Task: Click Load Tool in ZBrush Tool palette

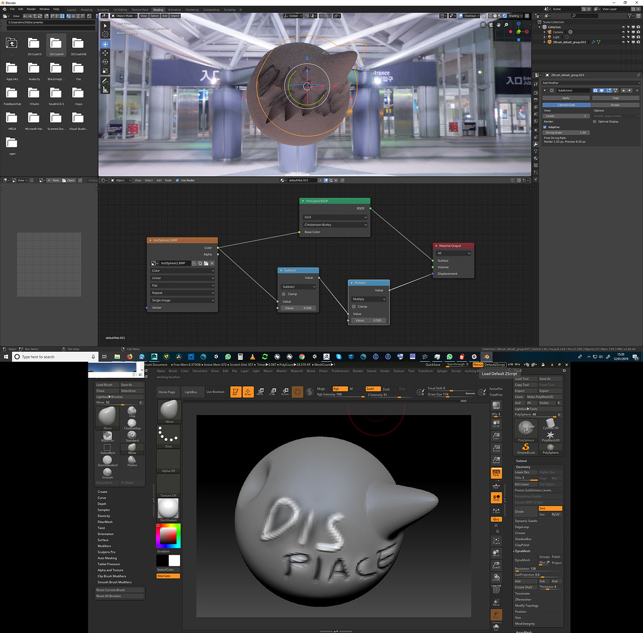Action: coord(526,379)
